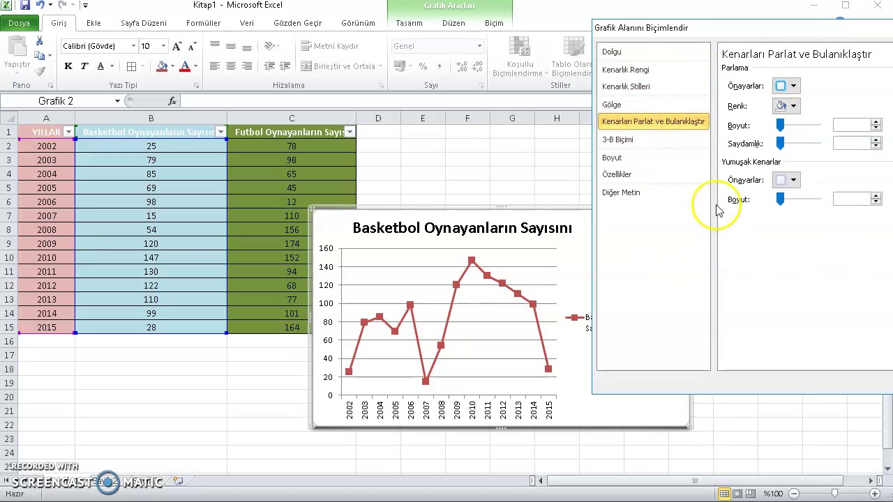Switch to the Sayfa Düzeni tab
The image size is (893, 502).
[x=144, y=23]
